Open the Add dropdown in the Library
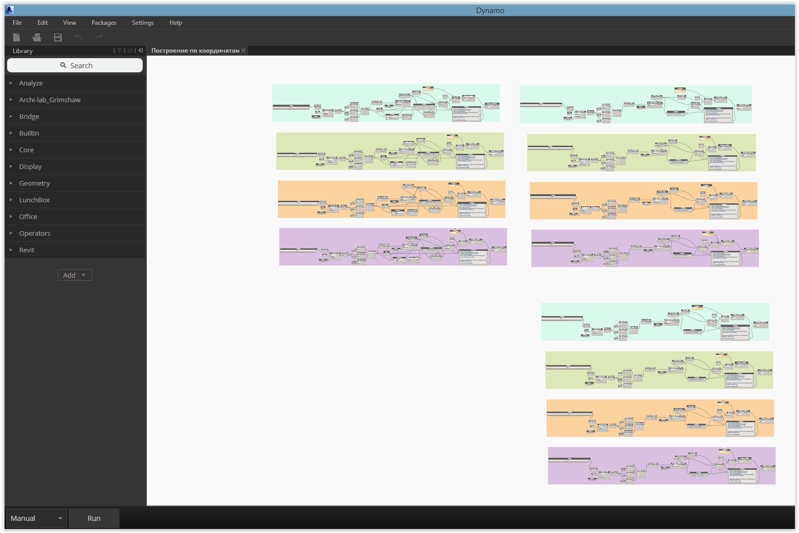This screenshot has width=799, height=533. (x=74, y=275)
